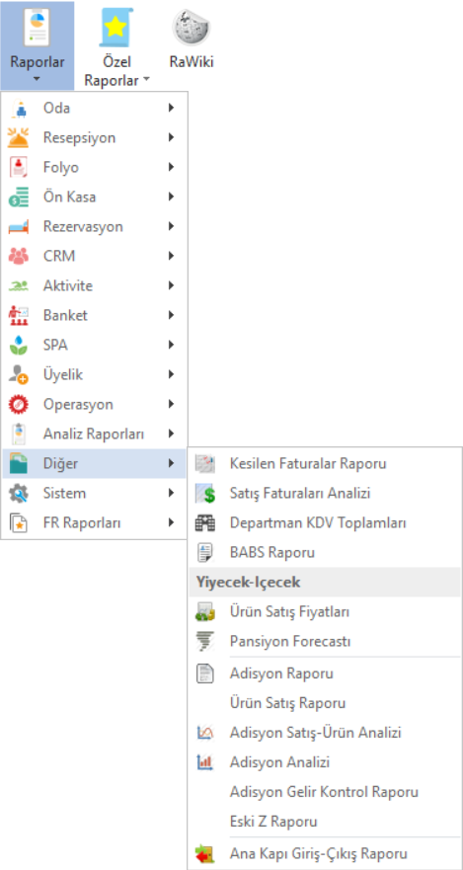Open the Özel Raporlar dropdown arrow
The height and width of the screenshot is (870, 463).
pos(146,79)
